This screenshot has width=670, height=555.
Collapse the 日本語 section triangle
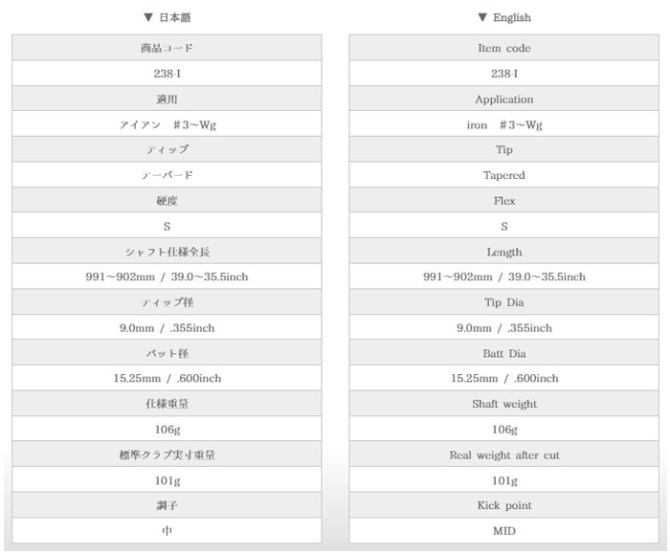coord(147,17)
